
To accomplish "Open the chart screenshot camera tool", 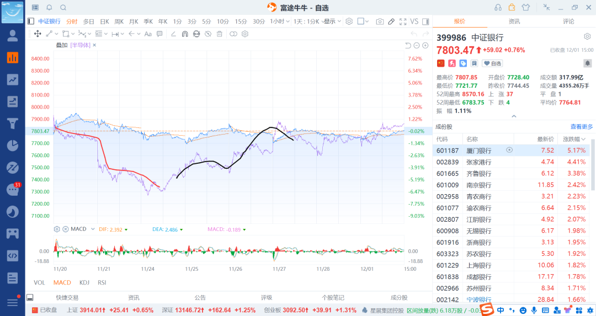I will point(379,22).
